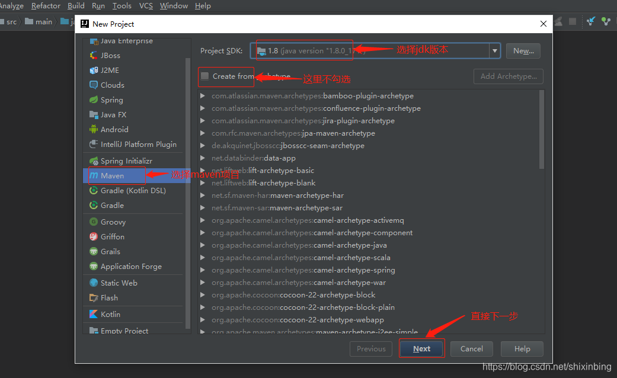Select the Maven m icon
The image size is (617, 378).
tap(94, 175)
